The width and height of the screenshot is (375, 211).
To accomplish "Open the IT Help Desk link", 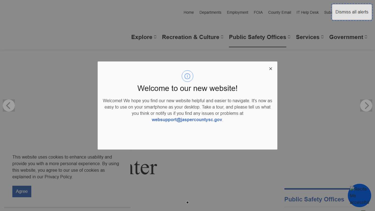I will click(307, 12).
